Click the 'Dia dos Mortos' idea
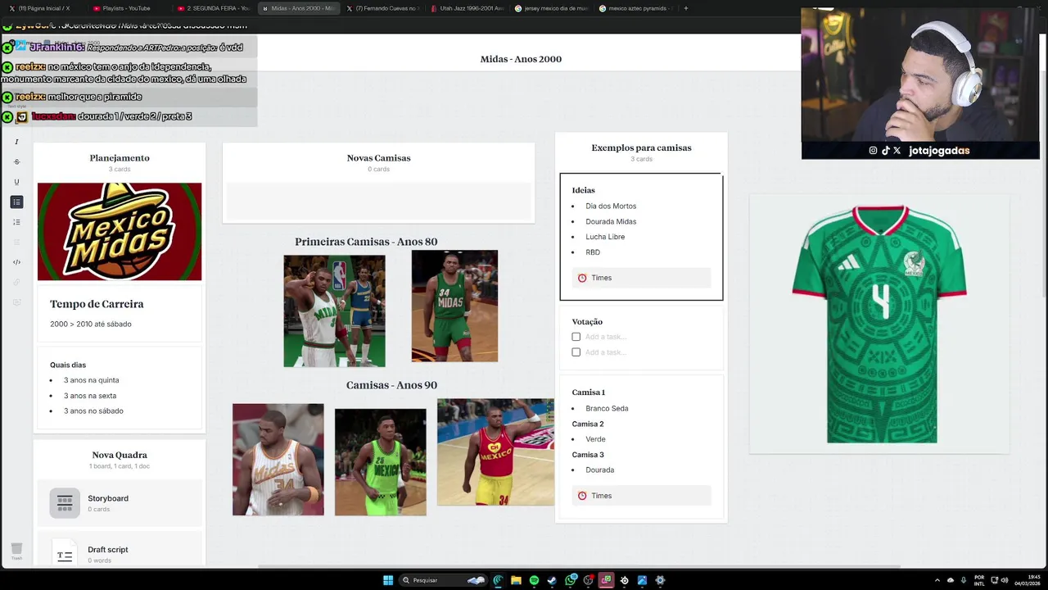The height and width of the screenshot is (590, 1048). (611, 206)
